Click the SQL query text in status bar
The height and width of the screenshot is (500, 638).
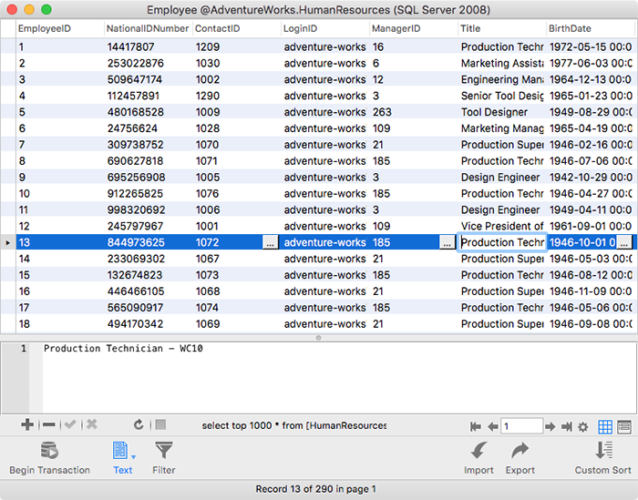[x=294, y=425]
